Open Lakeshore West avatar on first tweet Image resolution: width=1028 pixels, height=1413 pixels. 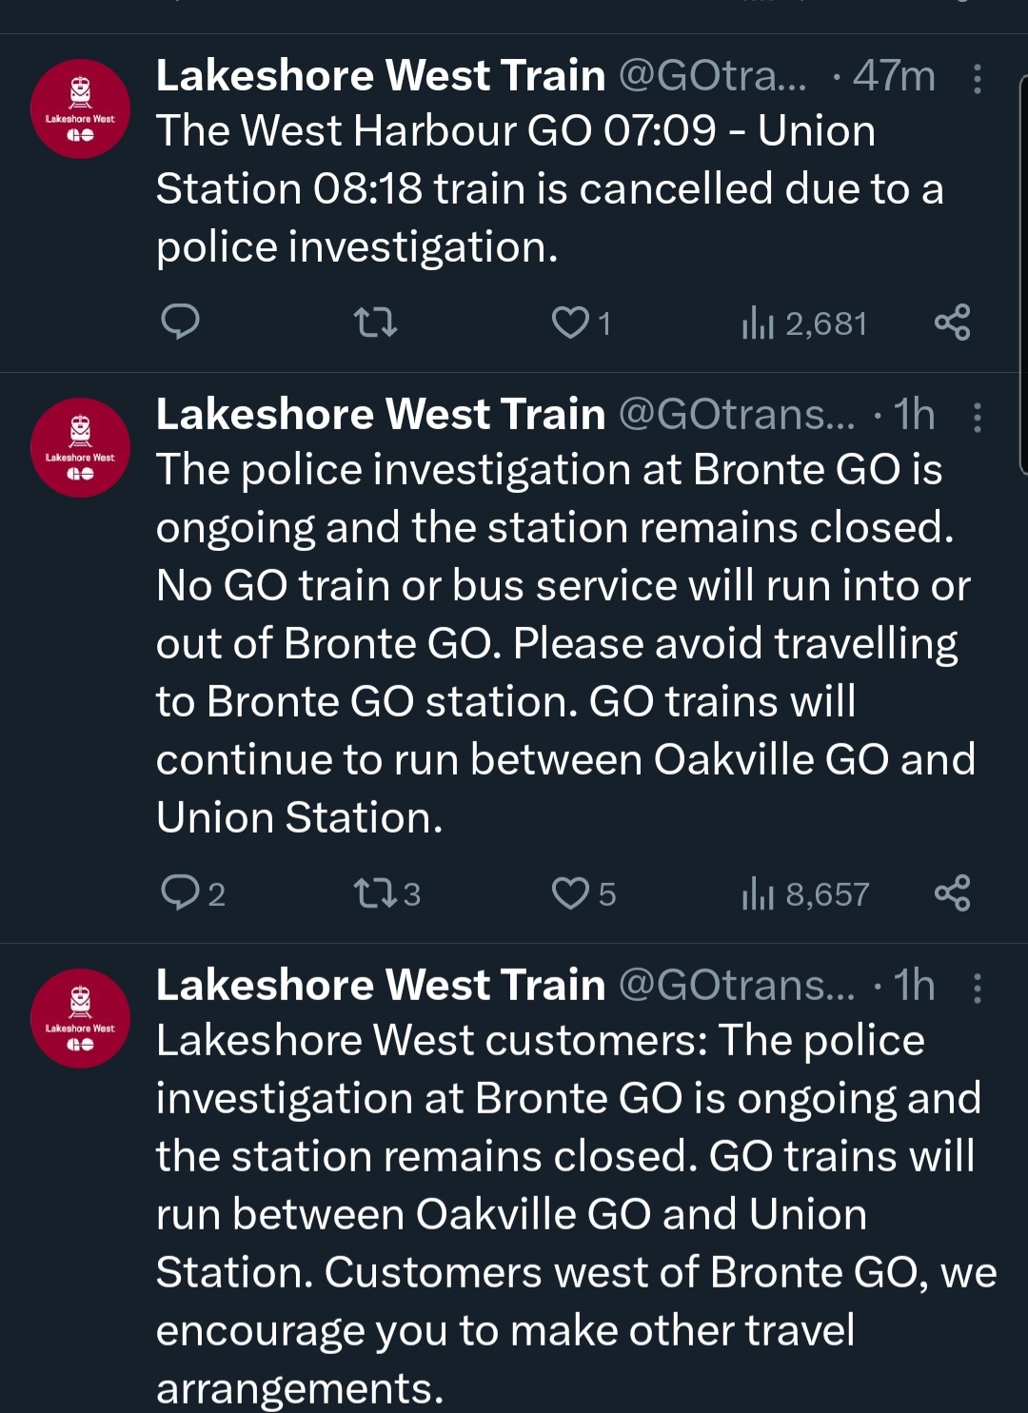80,108
